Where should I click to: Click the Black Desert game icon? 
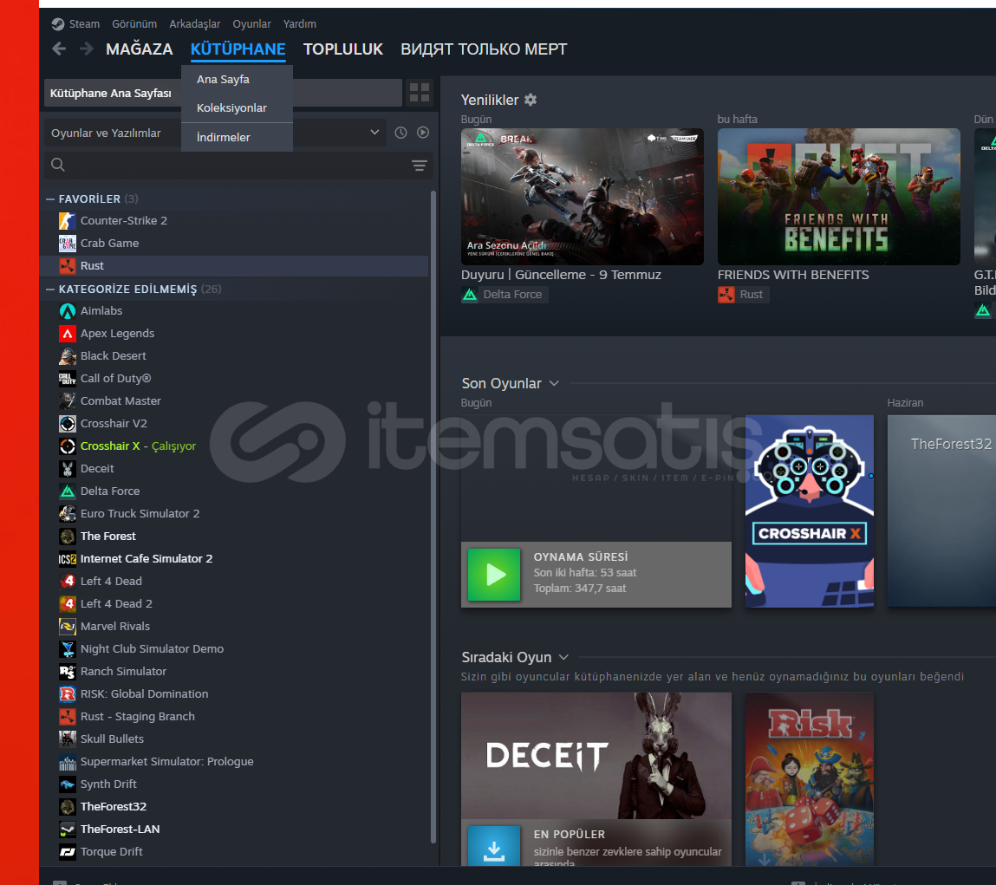pyautogui.click(x=68, y=355)
